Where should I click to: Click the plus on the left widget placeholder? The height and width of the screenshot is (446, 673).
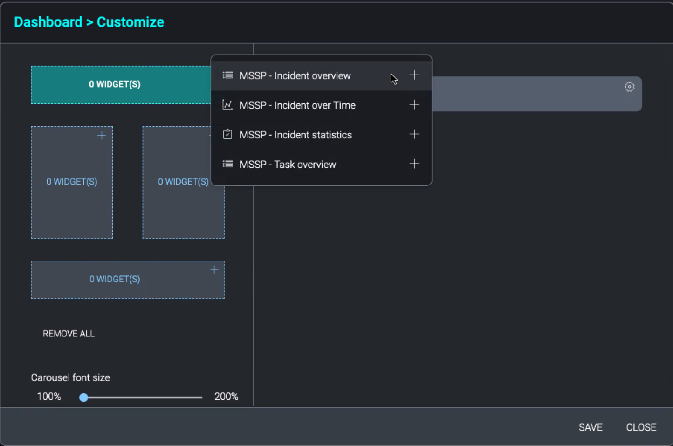tap(101, 136)
